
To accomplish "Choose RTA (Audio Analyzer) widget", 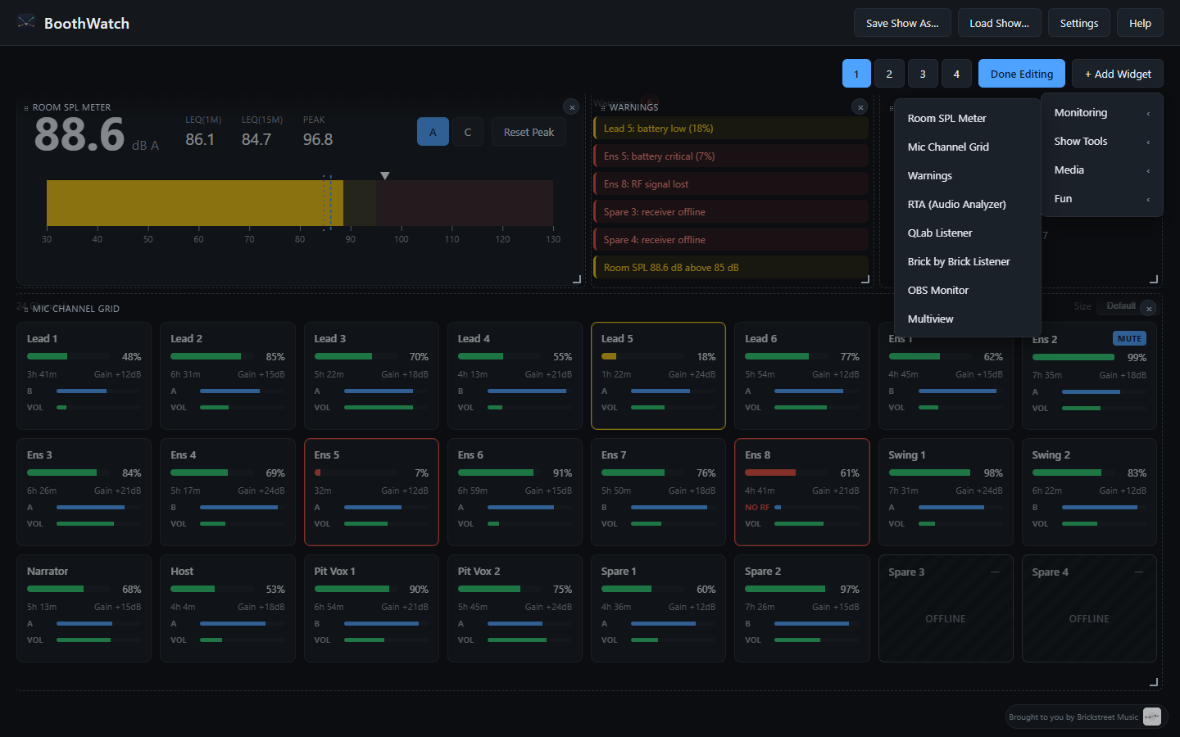I will point(968,205).
